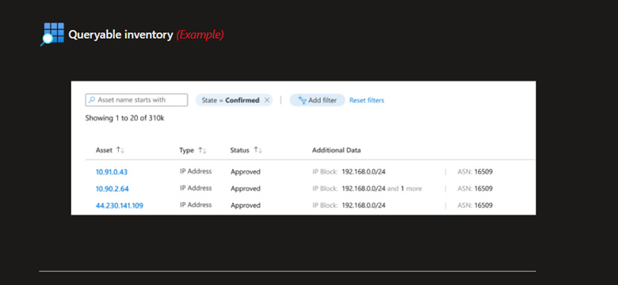
Task: Sort by Status column arrows
Action: tap(258, 150)
